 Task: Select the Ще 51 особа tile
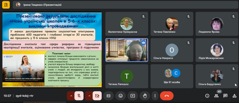tap(172, 76)
